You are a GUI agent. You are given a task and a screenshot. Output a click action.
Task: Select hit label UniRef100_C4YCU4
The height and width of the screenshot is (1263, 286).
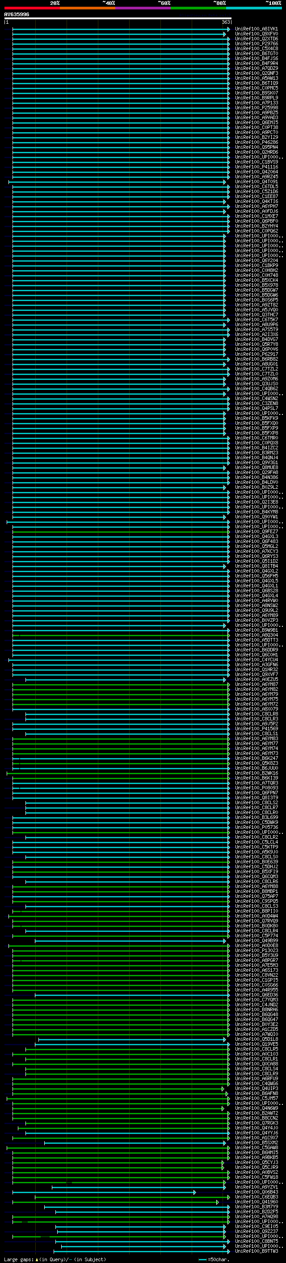click(x=256, y=660)
